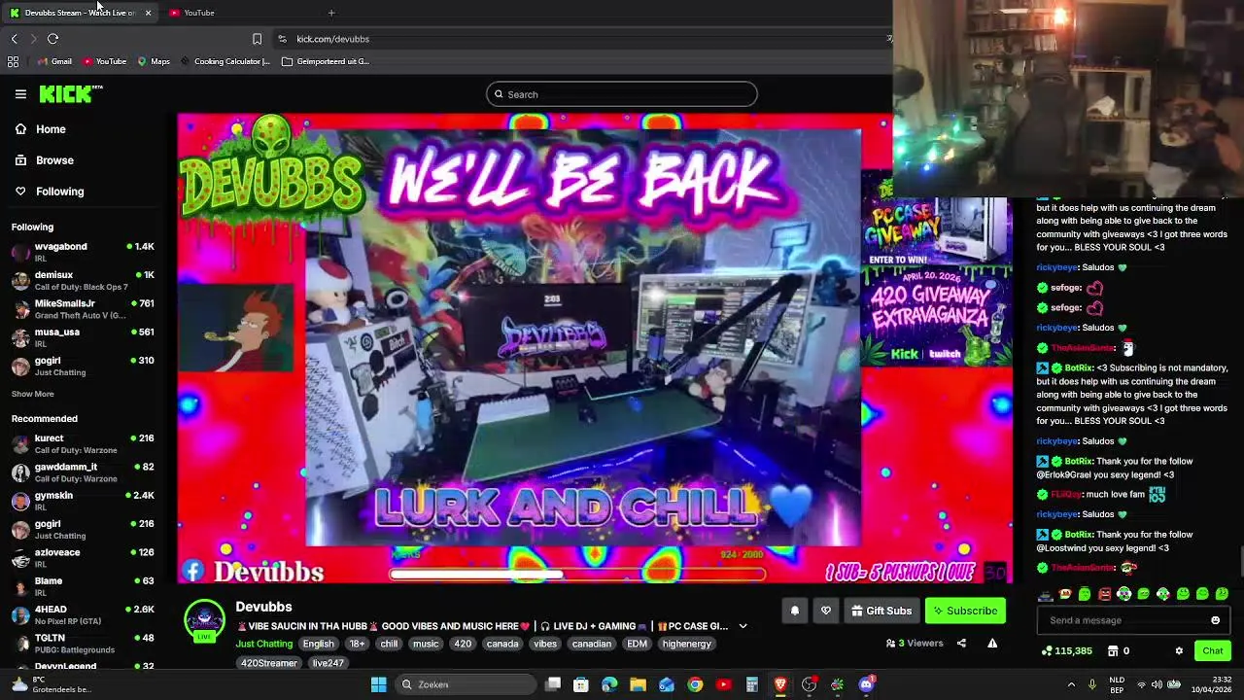Click the notification bell for Devubbs
1244x700 pixels.
795,611
